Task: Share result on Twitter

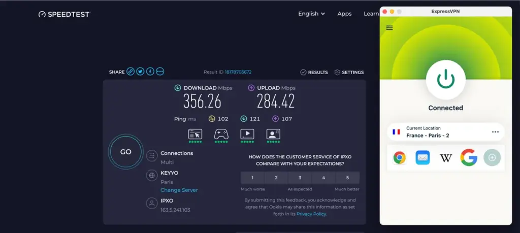Action: [140, 72]
